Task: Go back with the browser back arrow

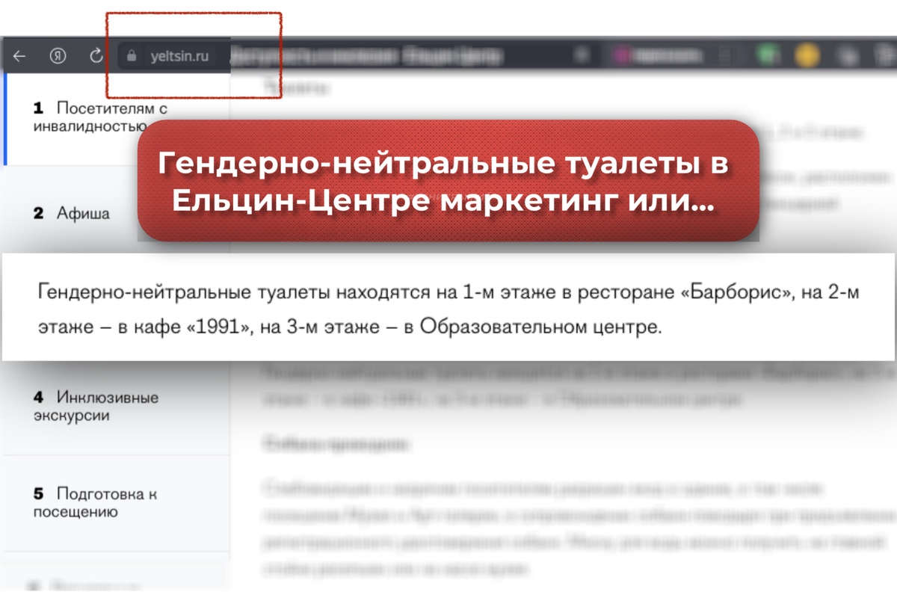Action: [19, 56]
